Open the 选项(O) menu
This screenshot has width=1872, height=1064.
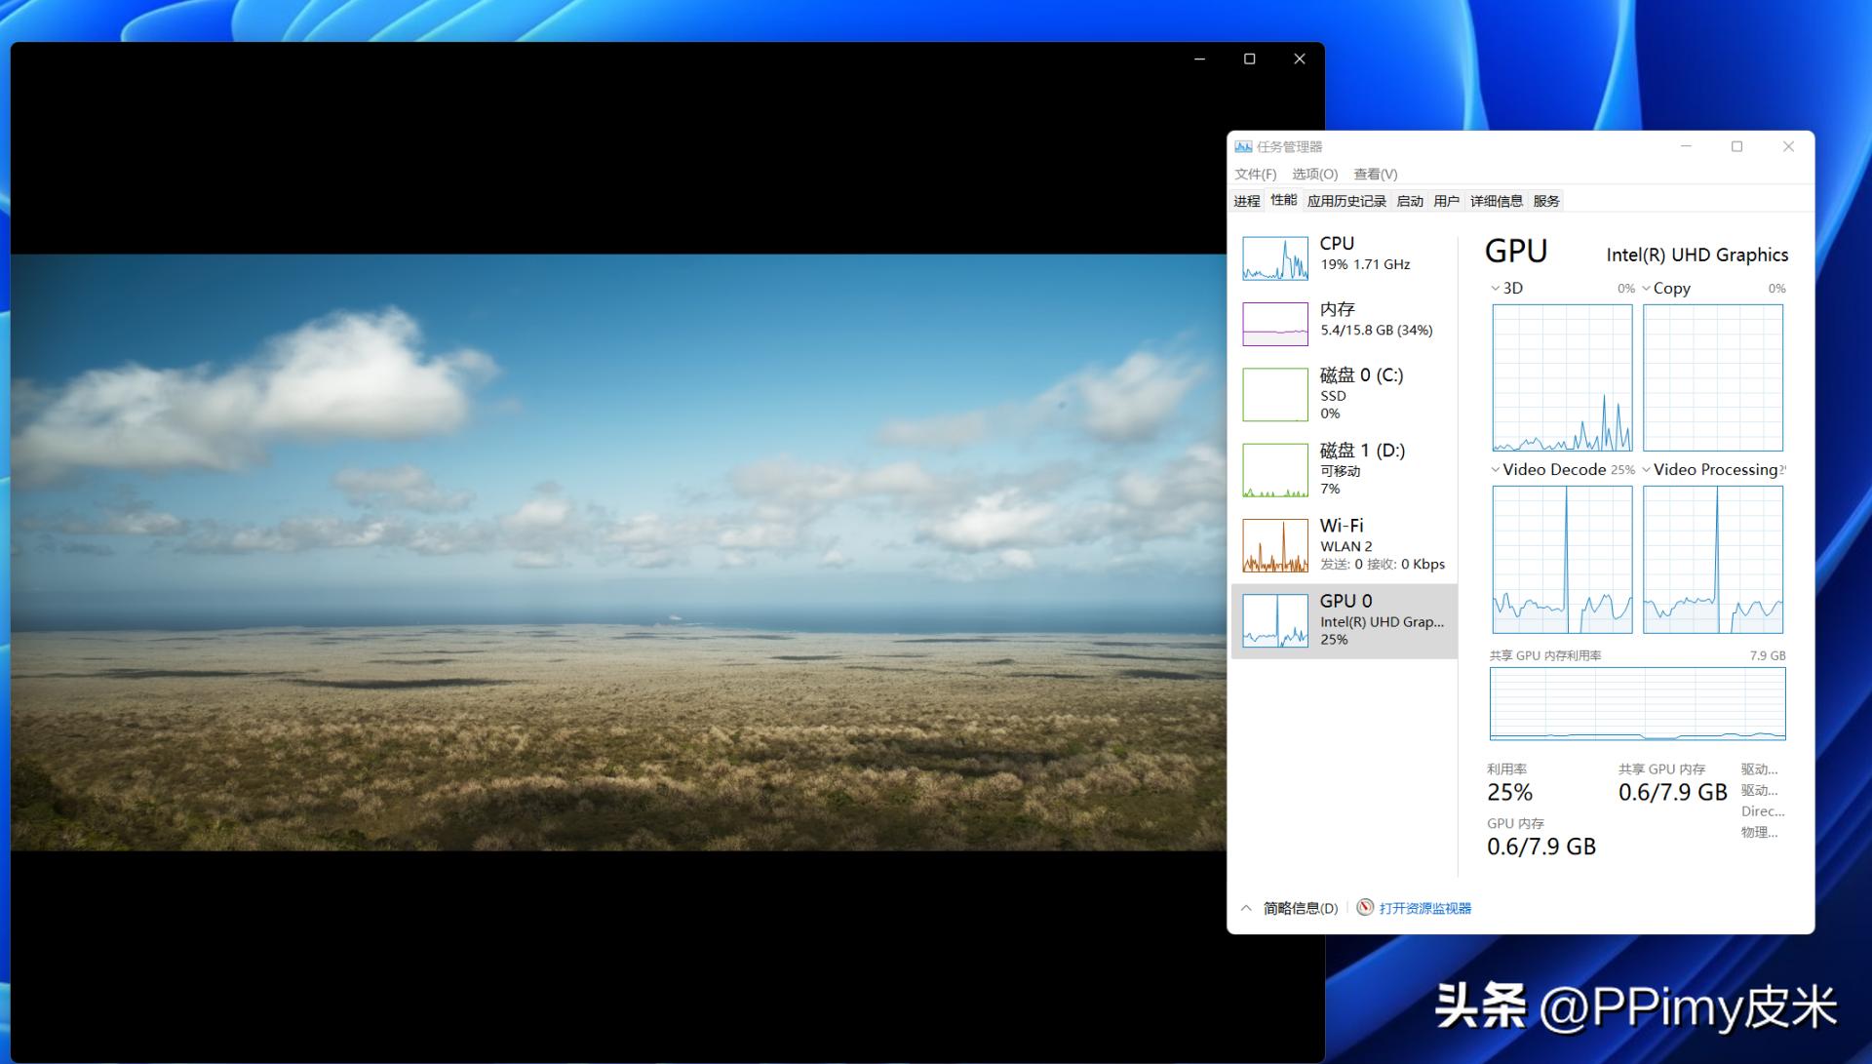[x=1314, y=175]
